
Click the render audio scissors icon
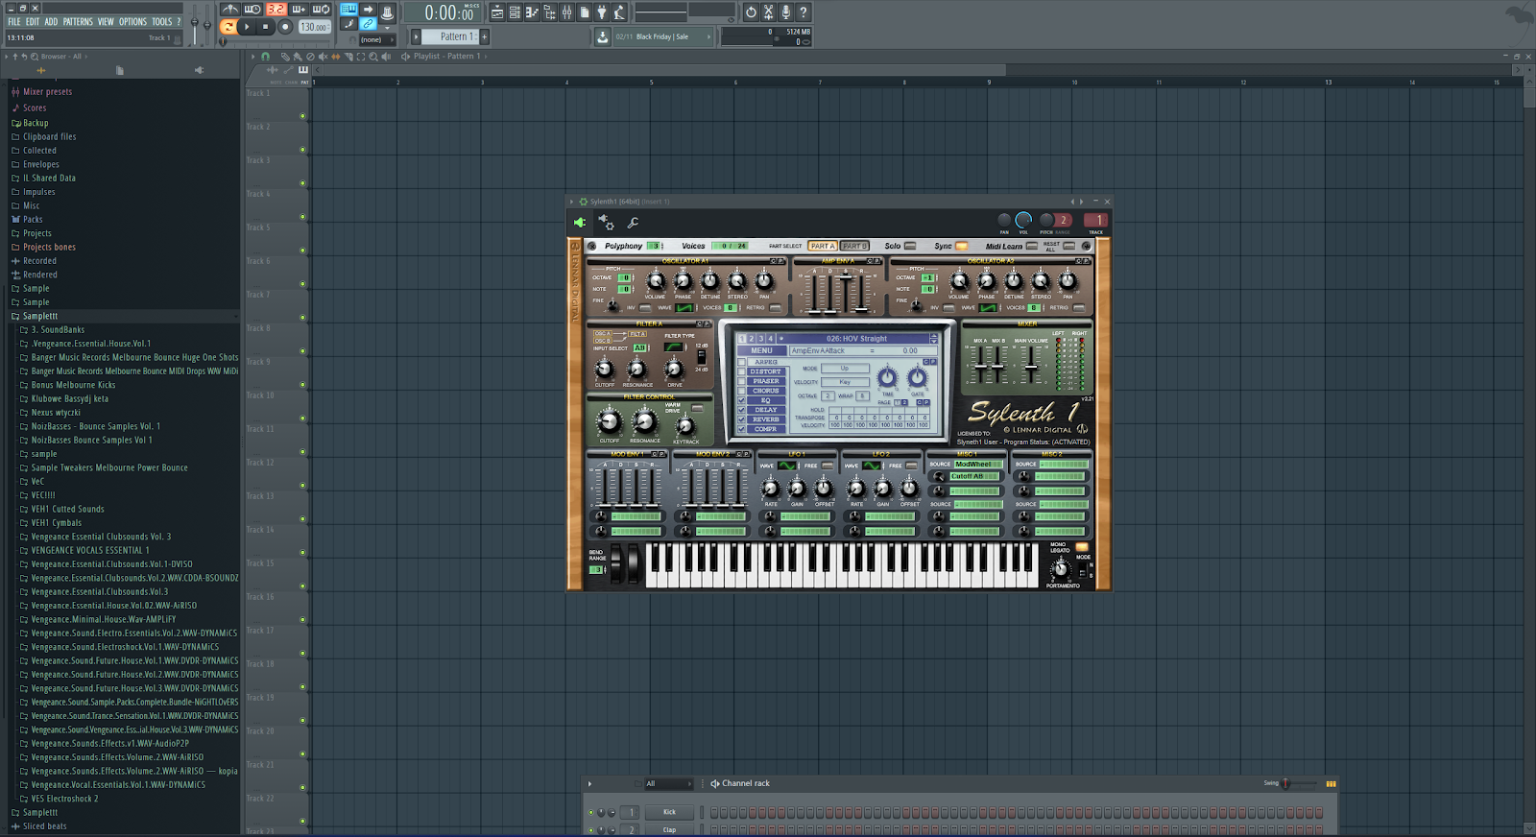click(768, 12)
